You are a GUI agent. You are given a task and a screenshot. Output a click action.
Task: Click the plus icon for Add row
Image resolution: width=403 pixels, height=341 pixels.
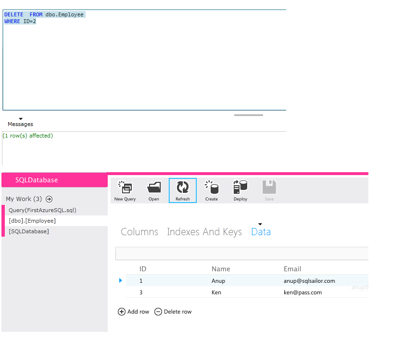[x=122, y=312]
